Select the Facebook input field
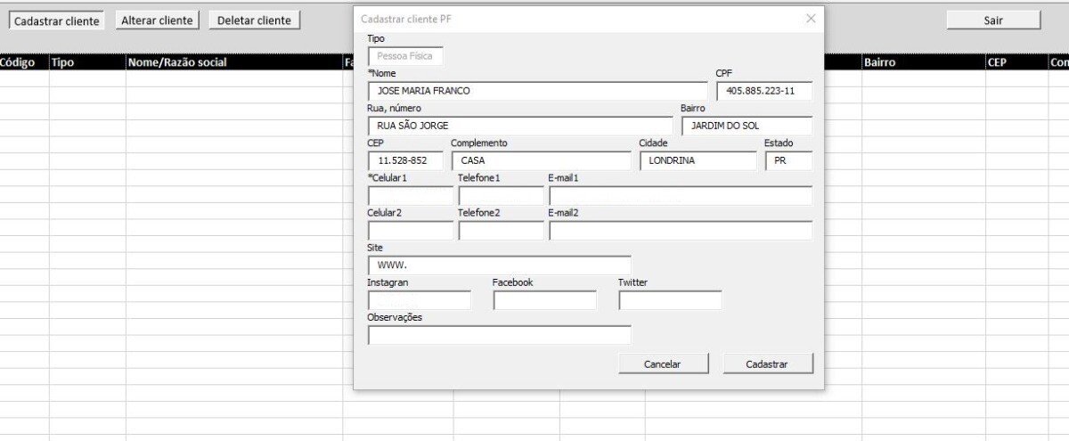This screenshot has width=1069, height=441. point(545,300)
